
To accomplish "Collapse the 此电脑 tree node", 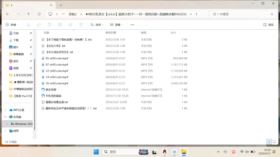I will (5, 117).
